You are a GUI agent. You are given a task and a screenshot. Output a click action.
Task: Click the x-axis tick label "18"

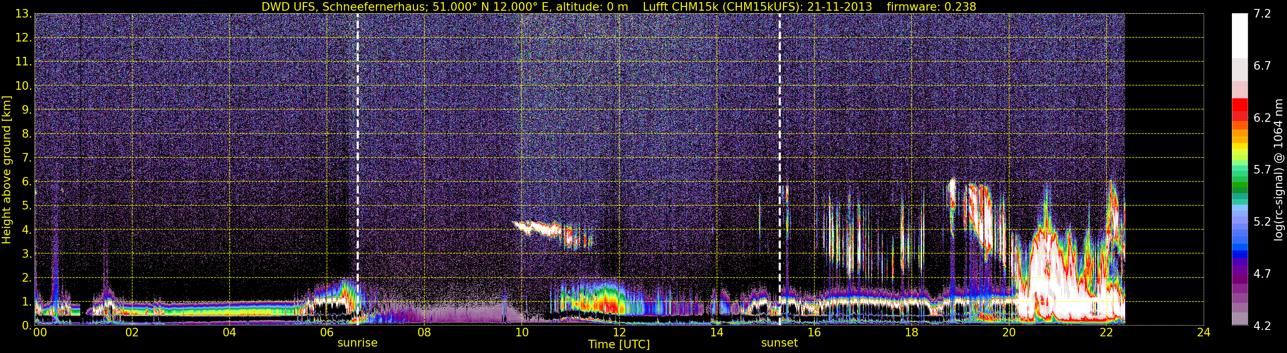pos(911,333)
